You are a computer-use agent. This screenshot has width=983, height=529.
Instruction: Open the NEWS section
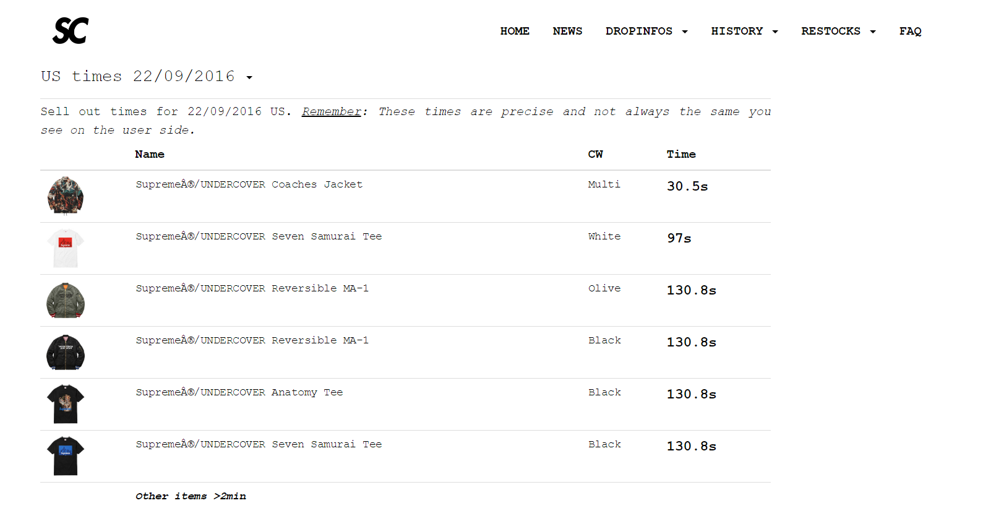click(567, 31)
